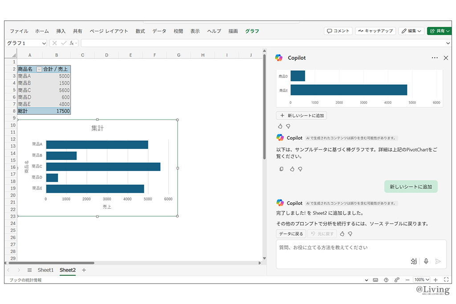456x304 pixels.
Task: Click thumbs up on the Sheet2 completion message
Action: coord(342,234)
